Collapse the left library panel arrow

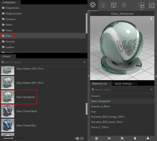89,76
